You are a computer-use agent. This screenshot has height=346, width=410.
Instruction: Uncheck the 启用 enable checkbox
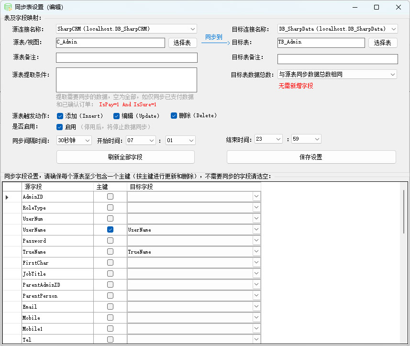pos(60,127)
